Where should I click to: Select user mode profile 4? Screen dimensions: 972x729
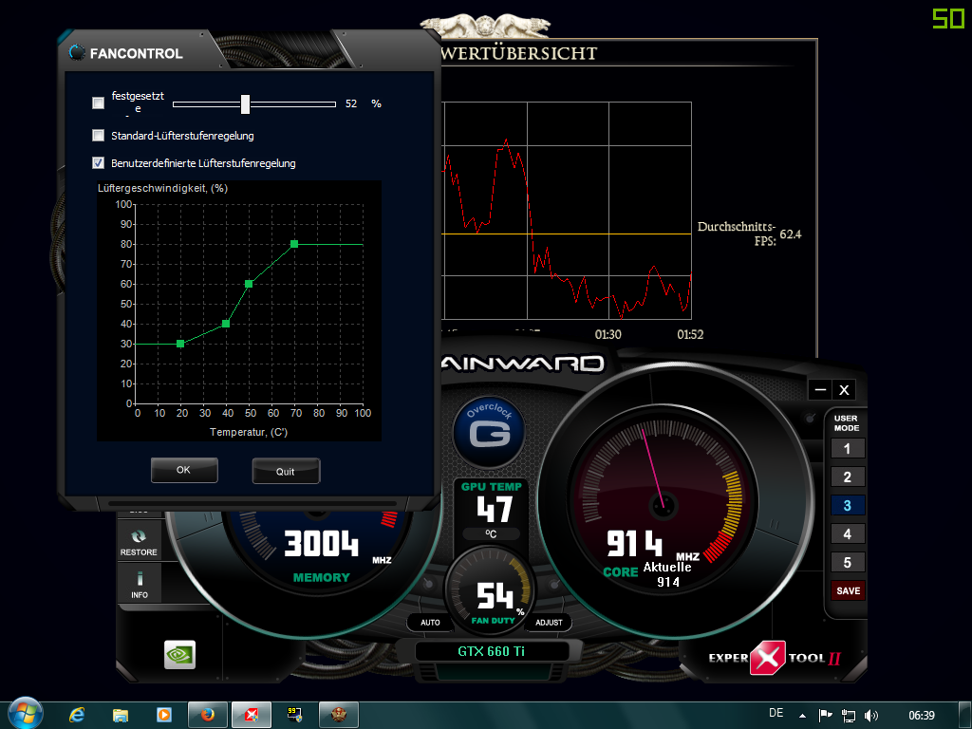[848, 533]
